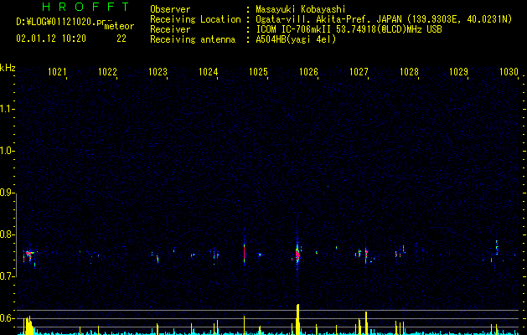Click time axis label 1029

pyautogui.click(x=459, y=71)
